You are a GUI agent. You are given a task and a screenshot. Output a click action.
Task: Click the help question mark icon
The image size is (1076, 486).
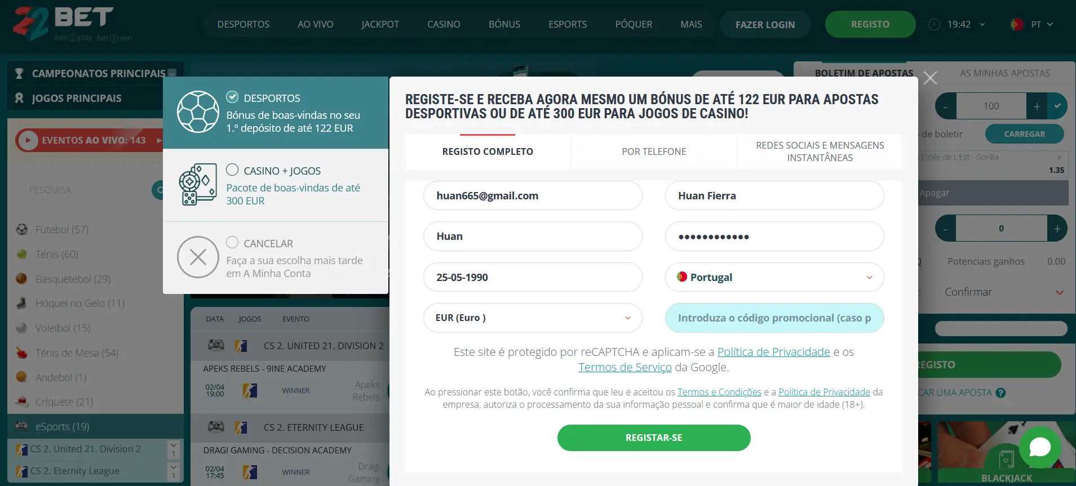click(1000, 393)
